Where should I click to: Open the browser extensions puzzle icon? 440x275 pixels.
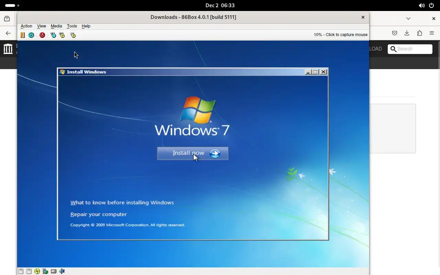click(x=419, y=33)
